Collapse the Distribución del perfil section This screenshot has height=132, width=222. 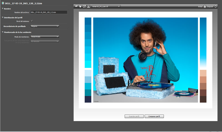pyautogui.click(x=2, y=17)
